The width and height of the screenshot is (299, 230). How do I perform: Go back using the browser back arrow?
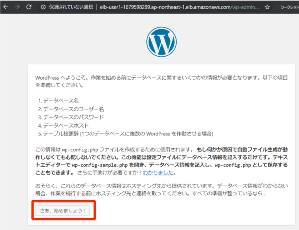point(6,7)
